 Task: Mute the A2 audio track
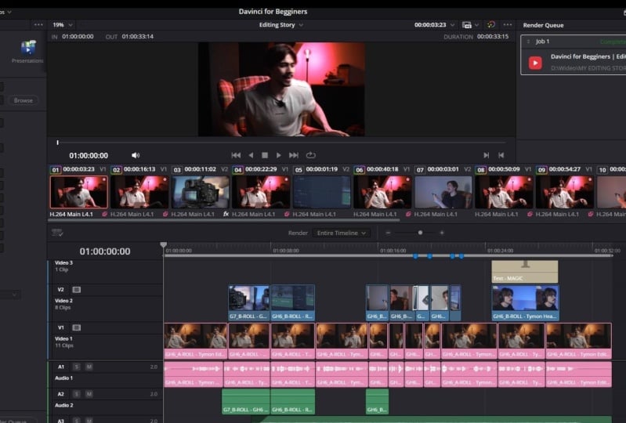click(89, 394)
